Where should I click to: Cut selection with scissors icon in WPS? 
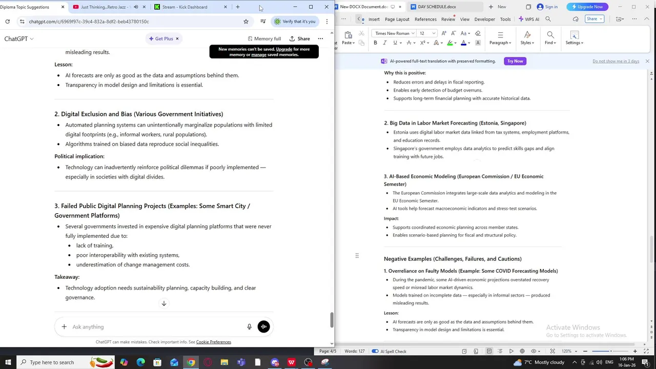coord(361,33)
